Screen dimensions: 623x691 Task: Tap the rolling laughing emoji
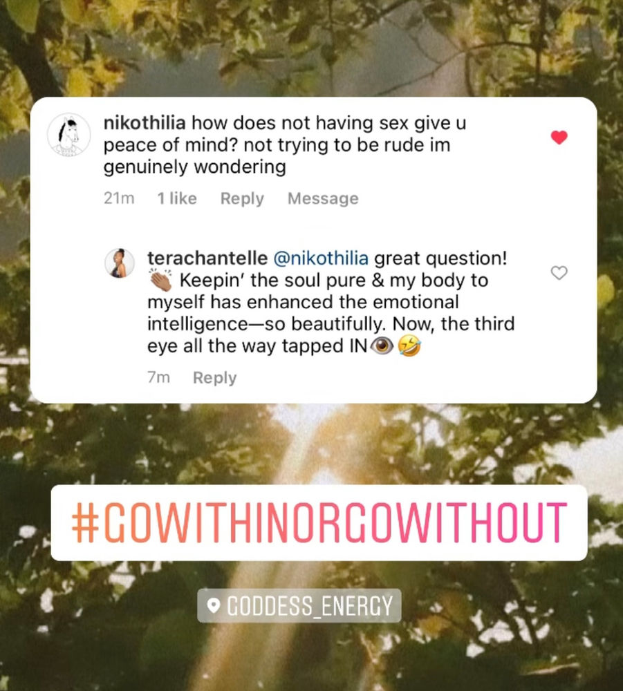(409, 346)
